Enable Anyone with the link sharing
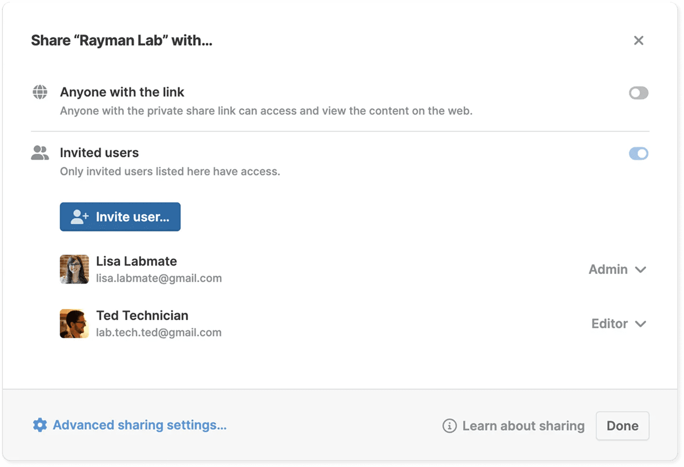 638,93
